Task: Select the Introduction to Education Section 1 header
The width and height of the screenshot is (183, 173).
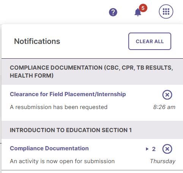Action: pos(92,130)
